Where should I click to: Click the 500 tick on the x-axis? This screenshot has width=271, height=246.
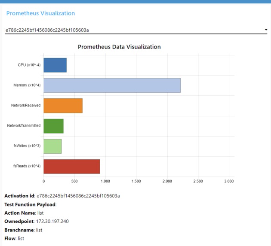(74, 181)
